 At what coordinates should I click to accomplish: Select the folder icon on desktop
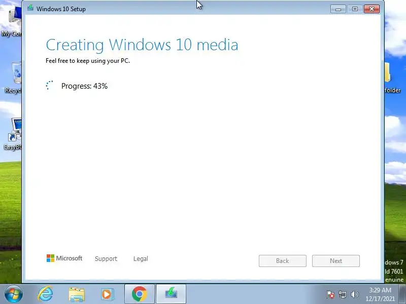coord(392,78)
